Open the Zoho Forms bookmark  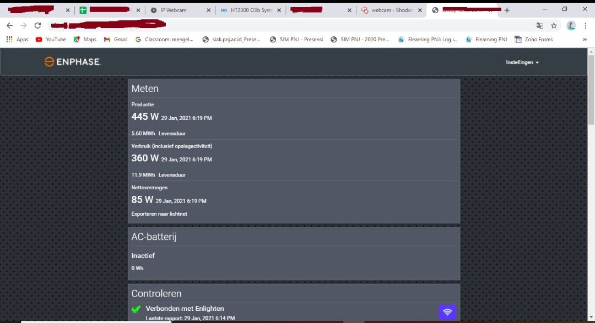(x=533, y=40)
